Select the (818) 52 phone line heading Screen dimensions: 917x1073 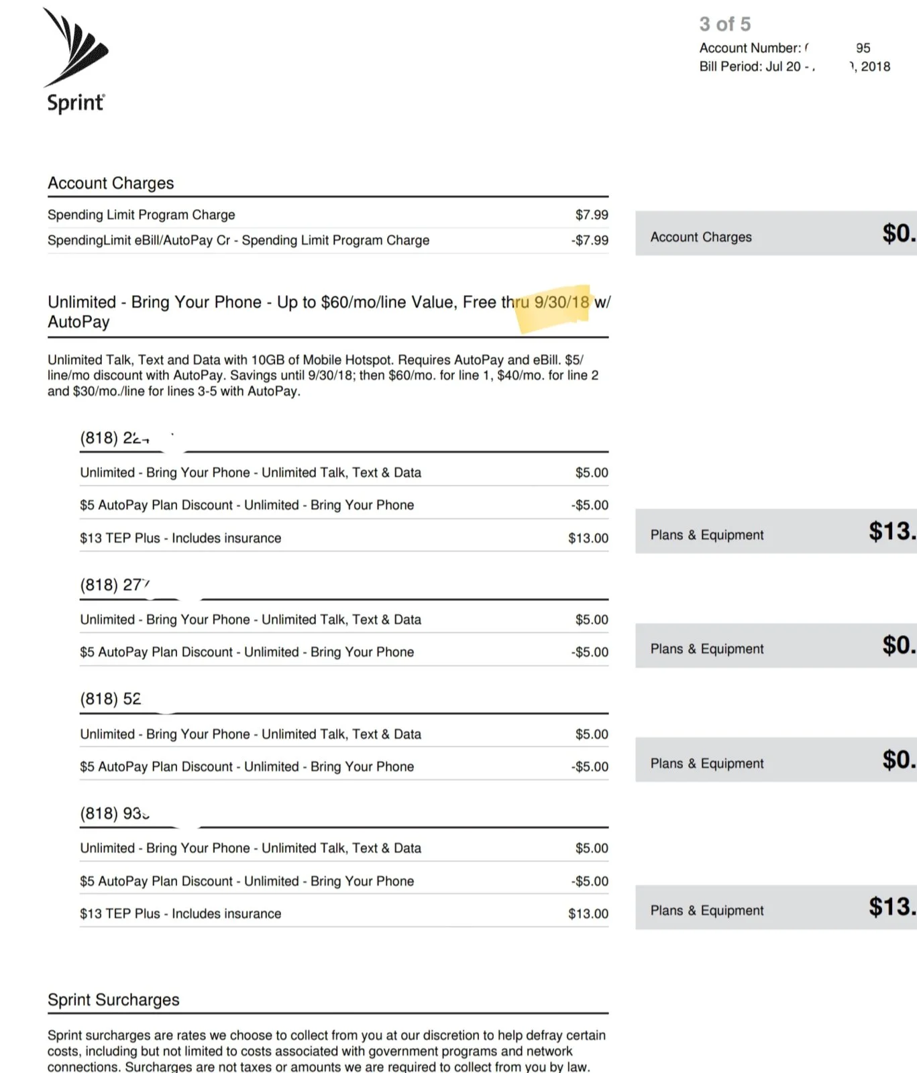pos(111,699)
